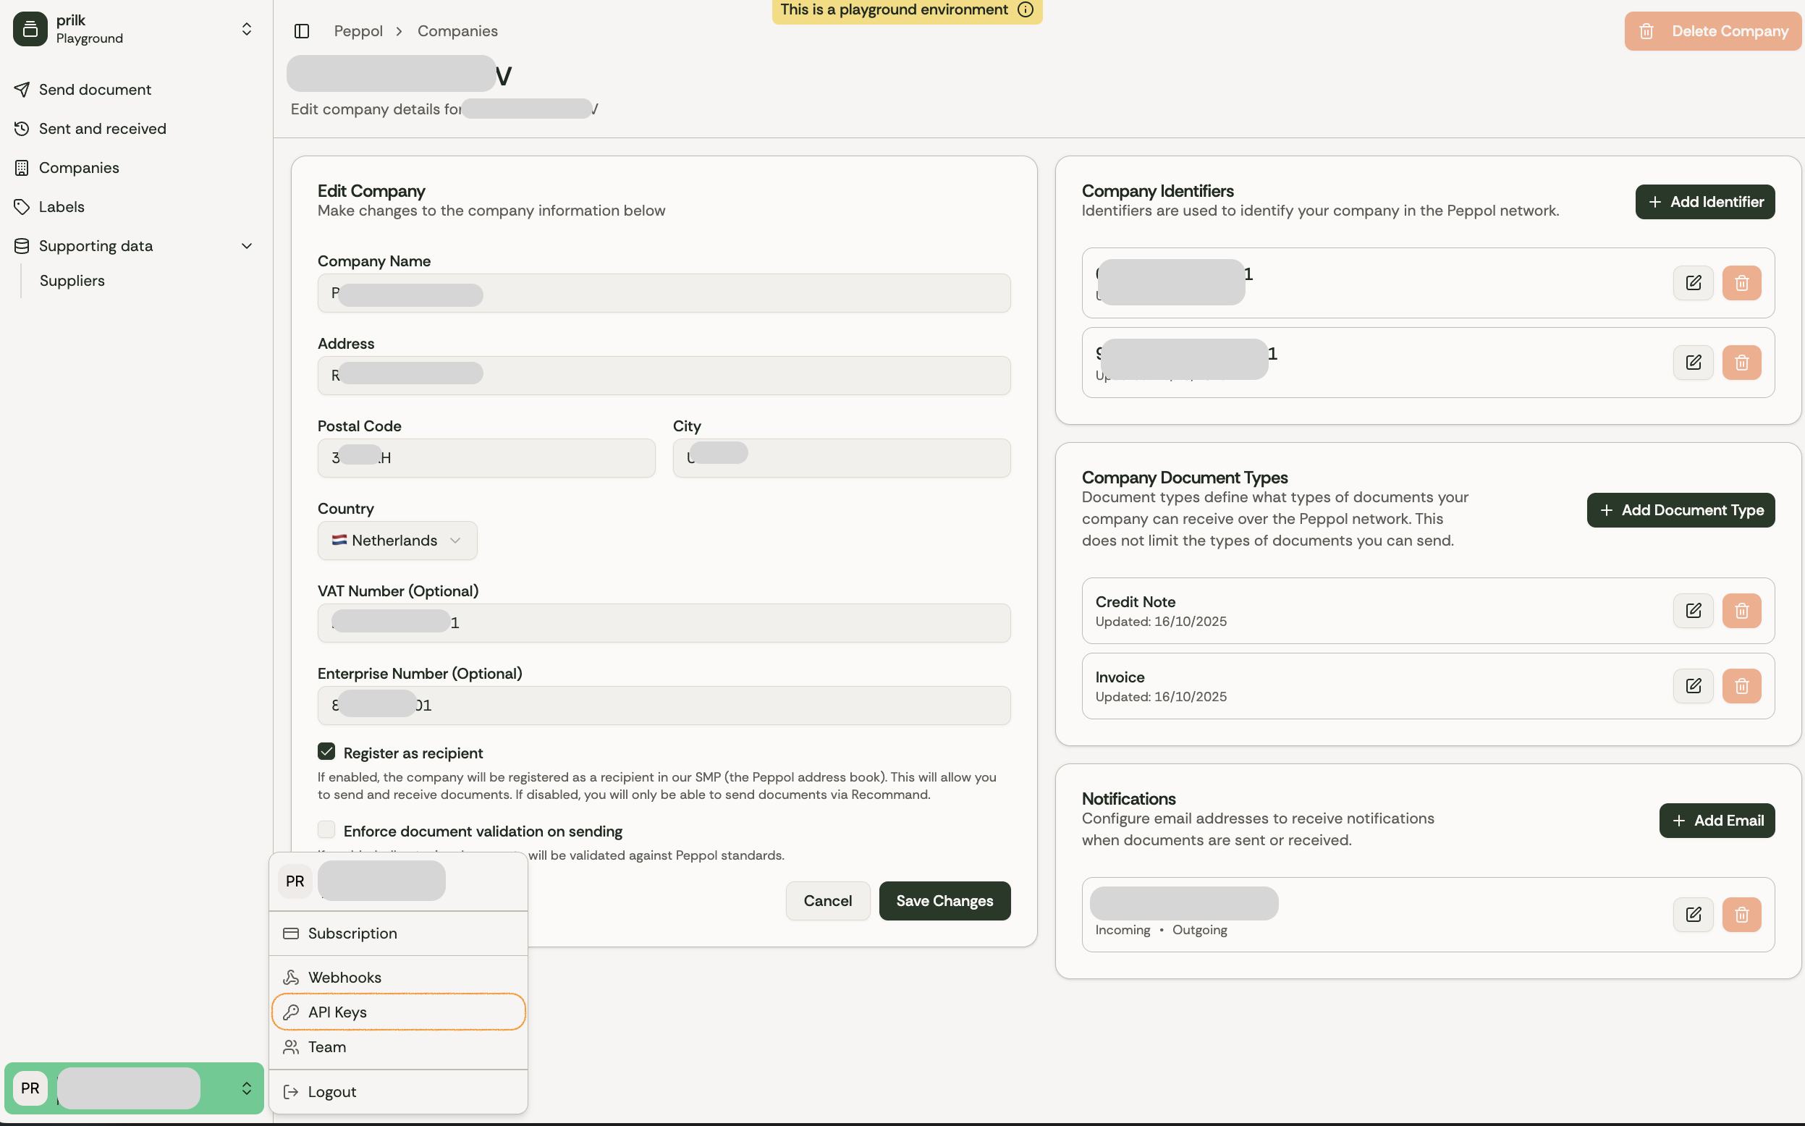The width and height of the screenshot is (1805, 1126).
Task: Open the Country dropdown showing Netherlands
Action: pyautogui.click(x=397, y=541)
